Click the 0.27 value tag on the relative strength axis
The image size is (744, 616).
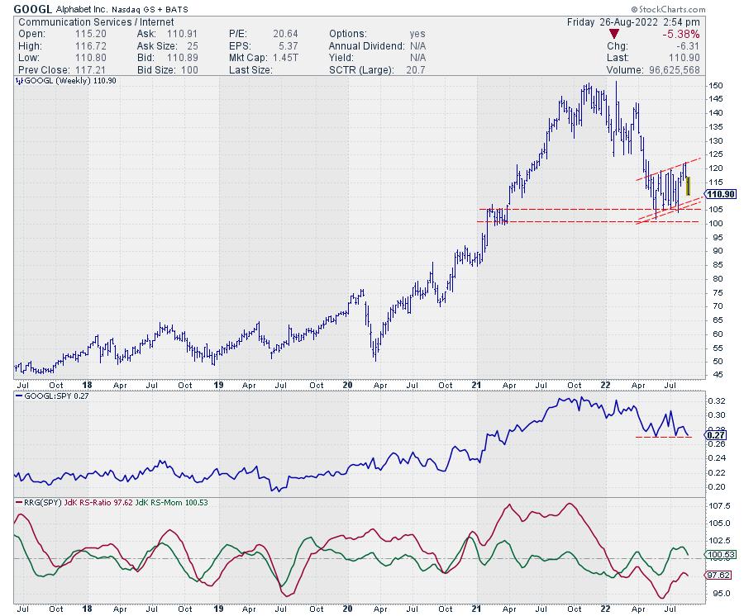pos(718,434)
